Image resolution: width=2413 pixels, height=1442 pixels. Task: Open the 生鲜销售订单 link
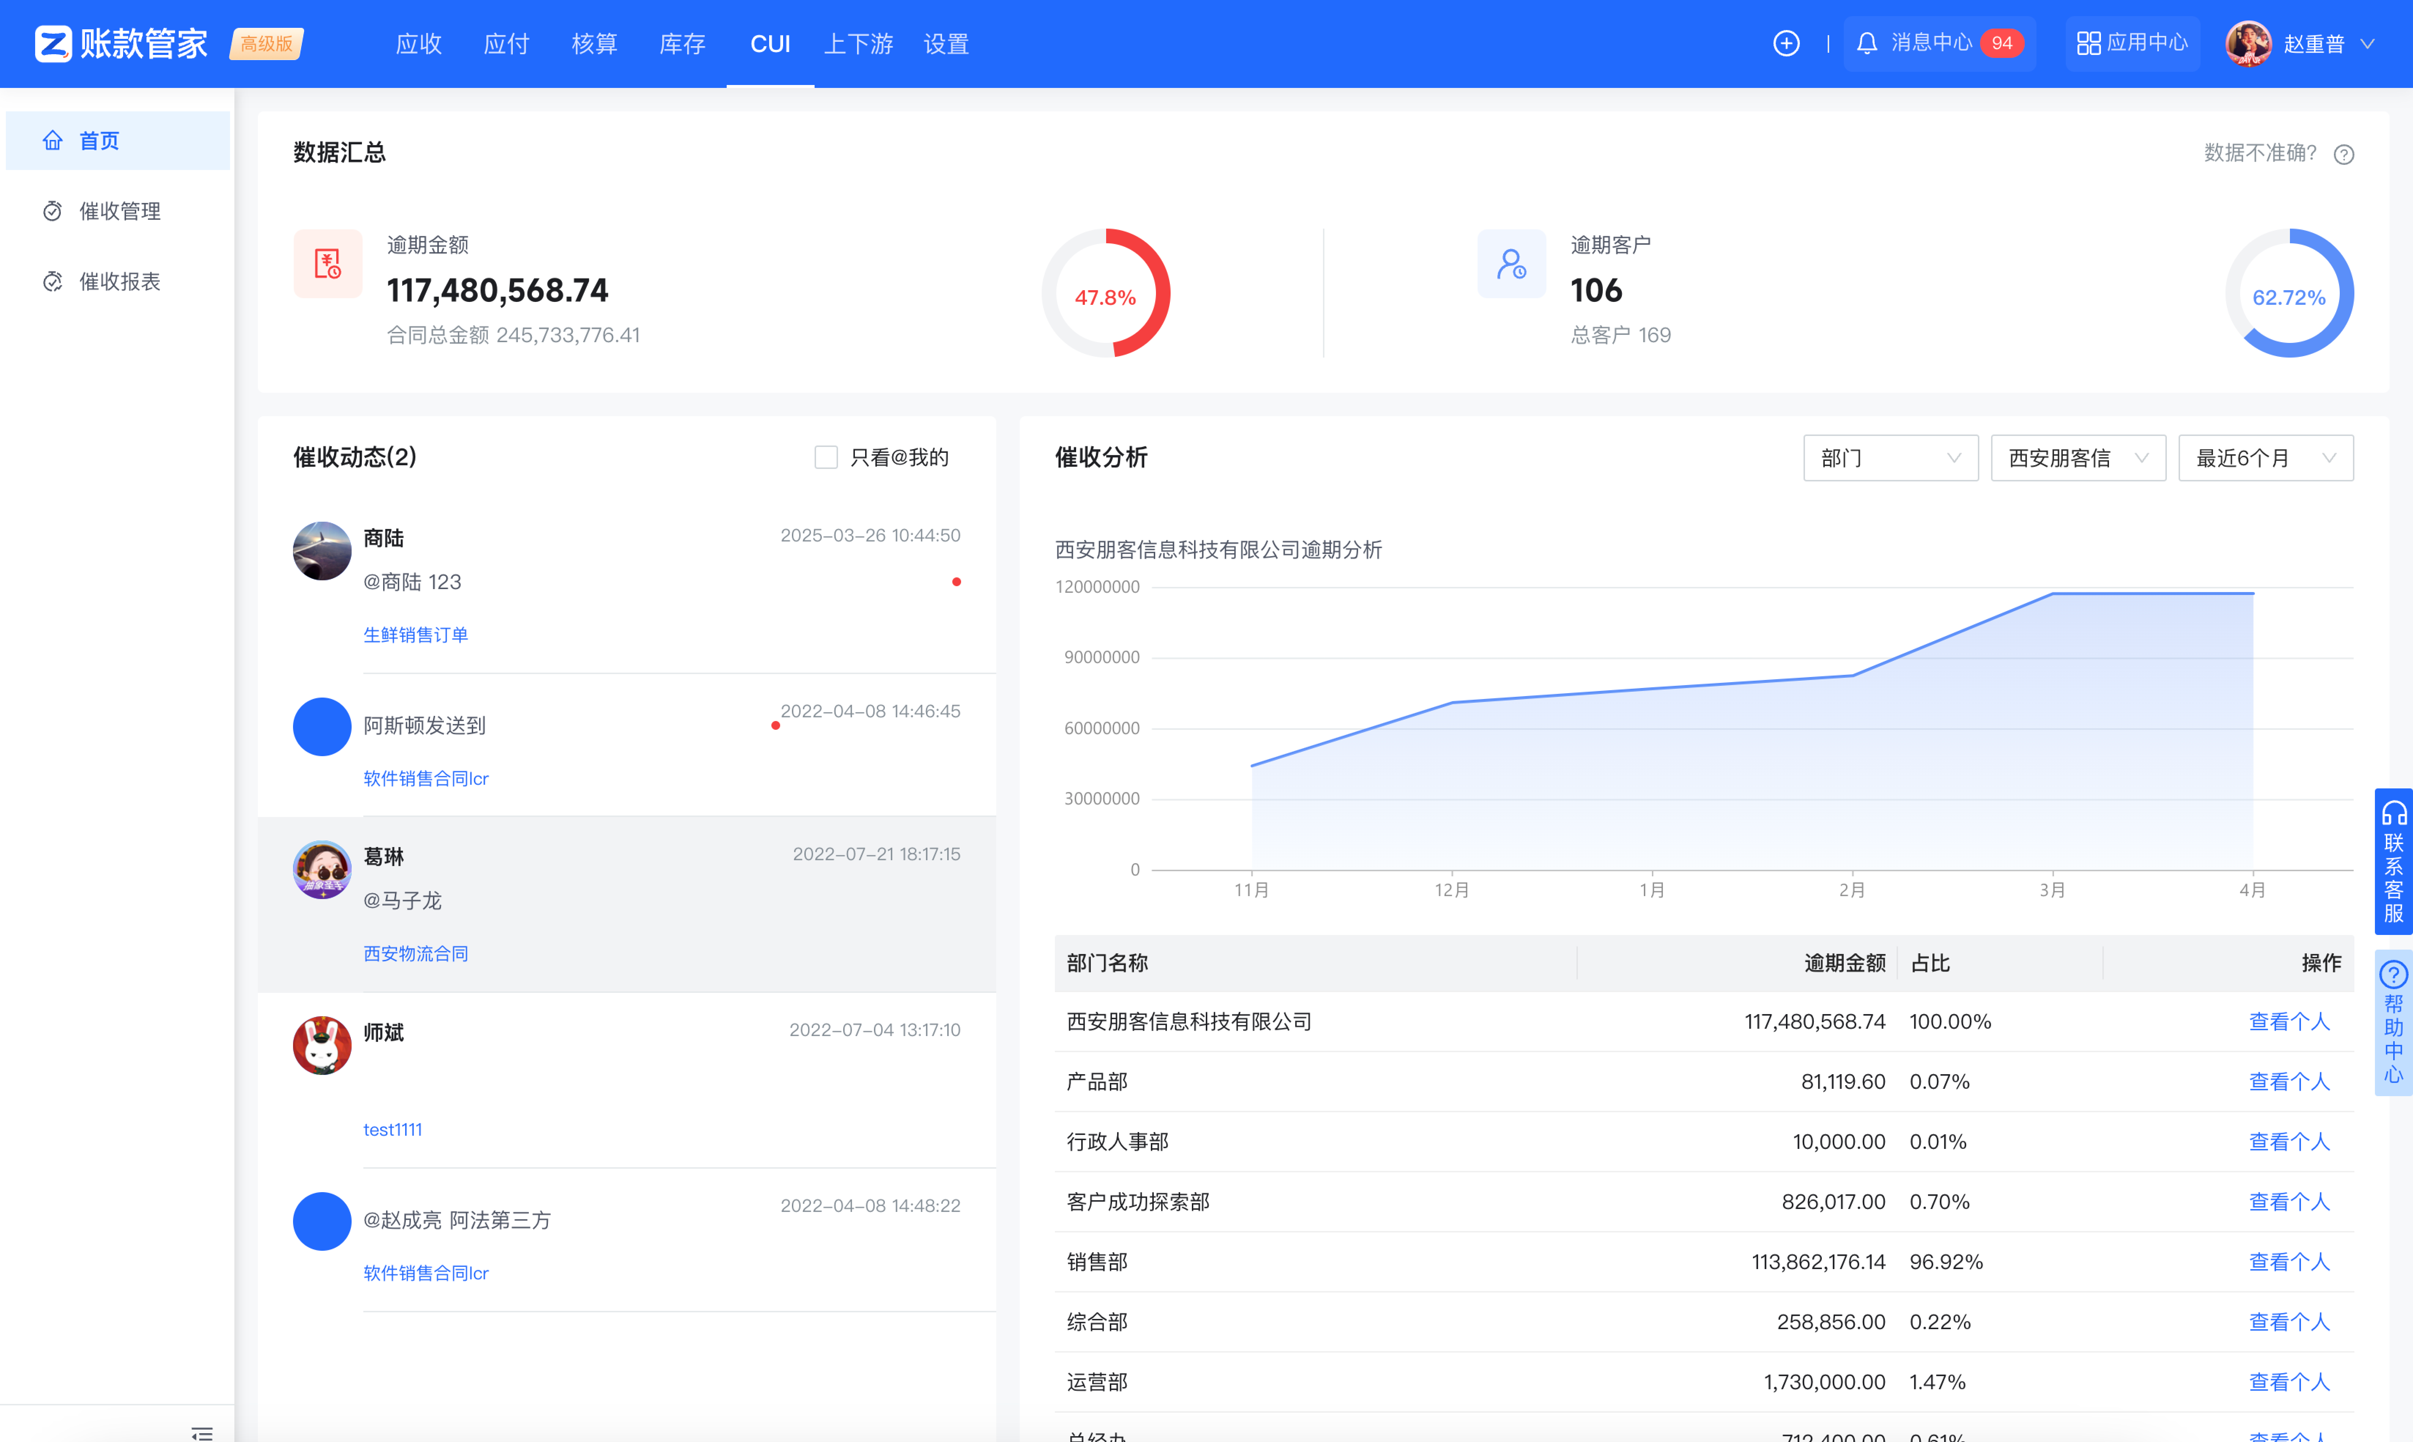pos(416,635)
